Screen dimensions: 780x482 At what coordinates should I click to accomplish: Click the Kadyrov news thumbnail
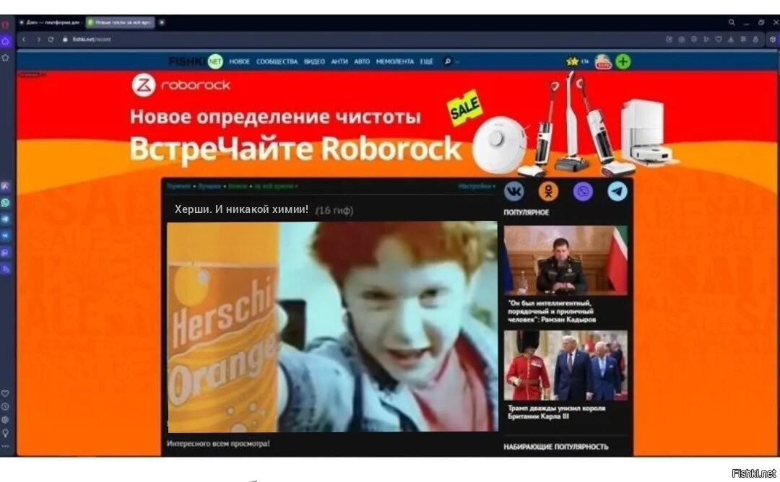[x=565, y=260]
